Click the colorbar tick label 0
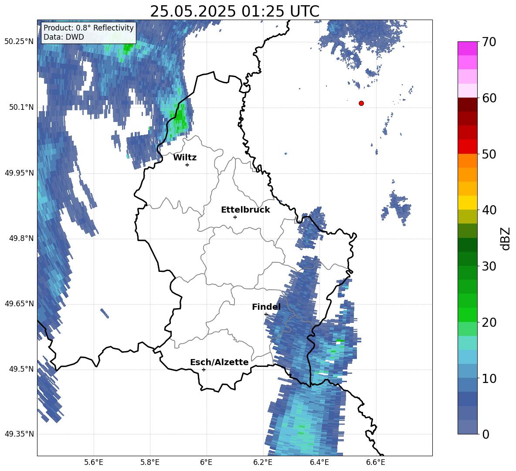This screenshot has height=471, width=516. point(486,434)
